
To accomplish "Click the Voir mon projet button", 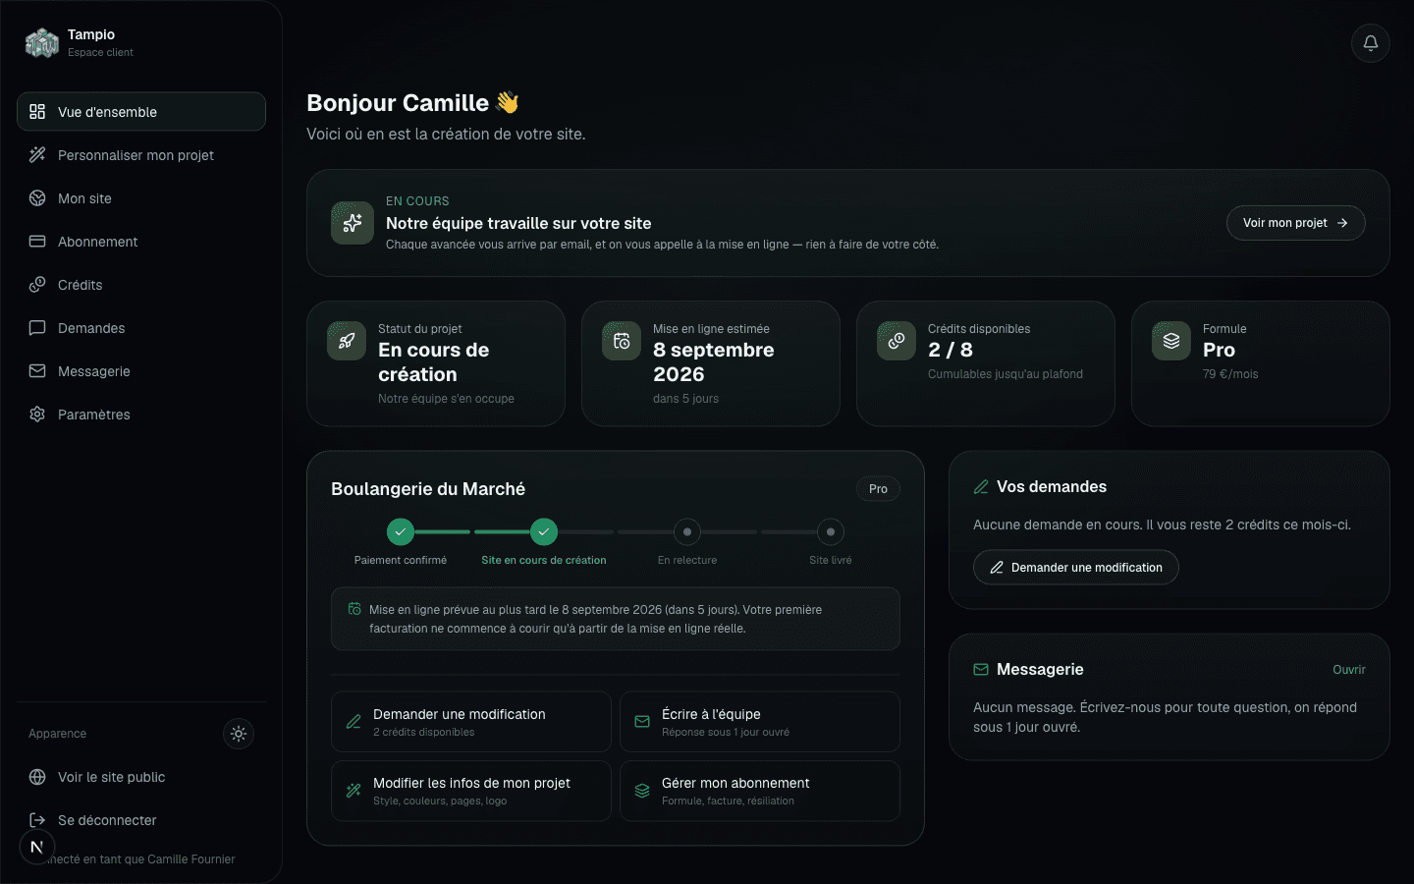I will tap(1295, 223).
